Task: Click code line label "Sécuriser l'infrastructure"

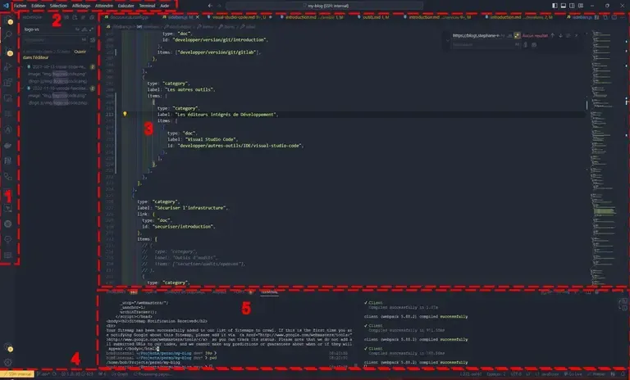Action: (183, 208)
